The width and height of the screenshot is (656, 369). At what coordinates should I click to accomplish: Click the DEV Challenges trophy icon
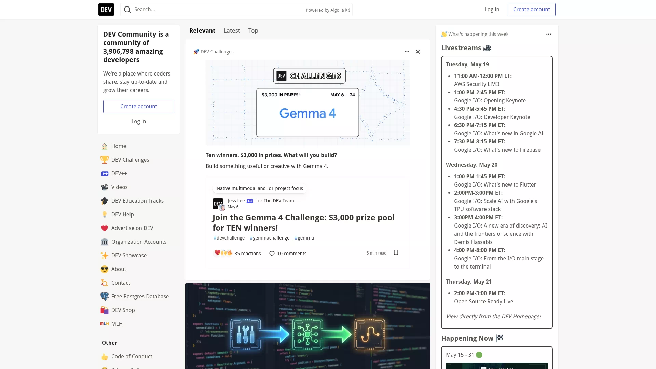pos(105,160)
